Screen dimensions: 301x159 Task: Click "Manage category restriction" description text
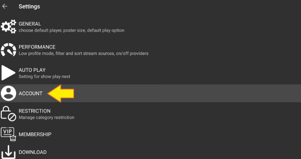click(x=47, y=117)
